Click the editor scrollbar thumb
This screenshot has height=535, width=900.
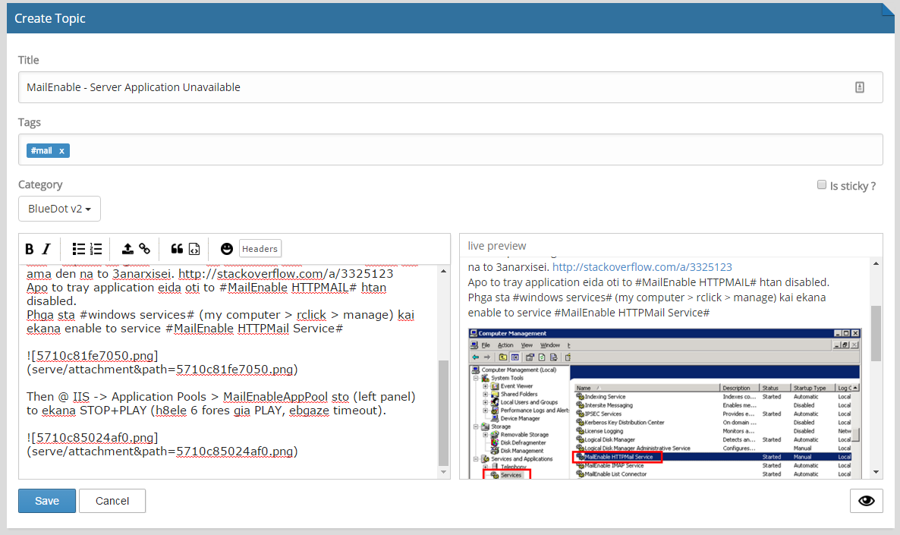(443, 414)
